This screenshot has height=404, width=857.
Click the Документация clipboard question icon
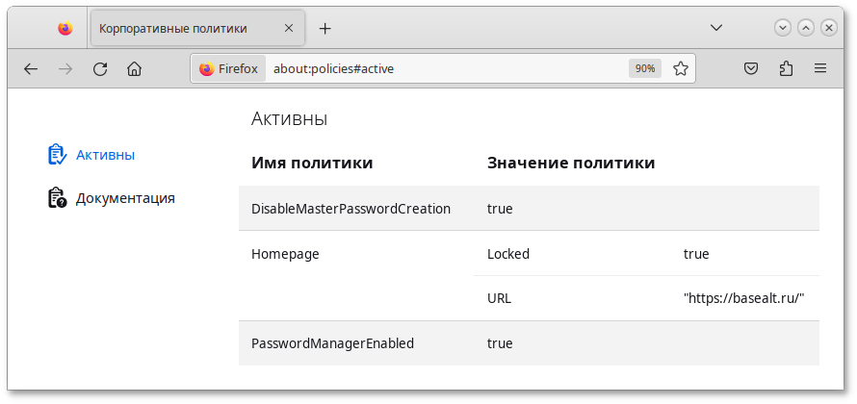[x=57, y=197]
